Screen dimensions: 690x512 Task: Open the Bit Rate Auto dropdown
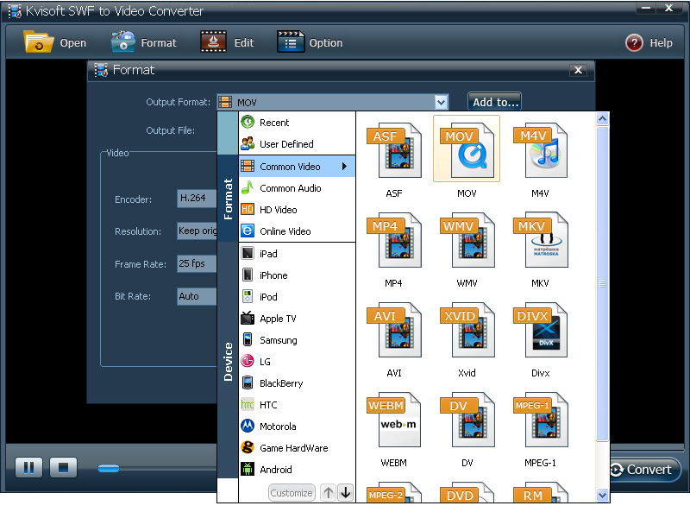(x=197, y=296)
